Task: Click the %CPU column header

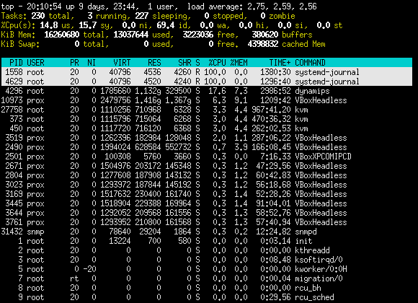Action: [217, 63]
